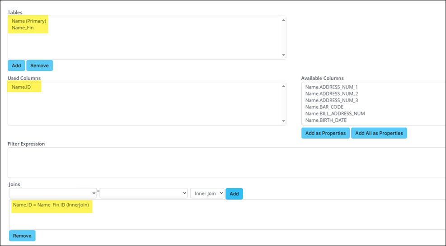This screenshot has height=246, width=446.
Task: Select Name (Primary) in Tables list
Action: tap(29, 21)
